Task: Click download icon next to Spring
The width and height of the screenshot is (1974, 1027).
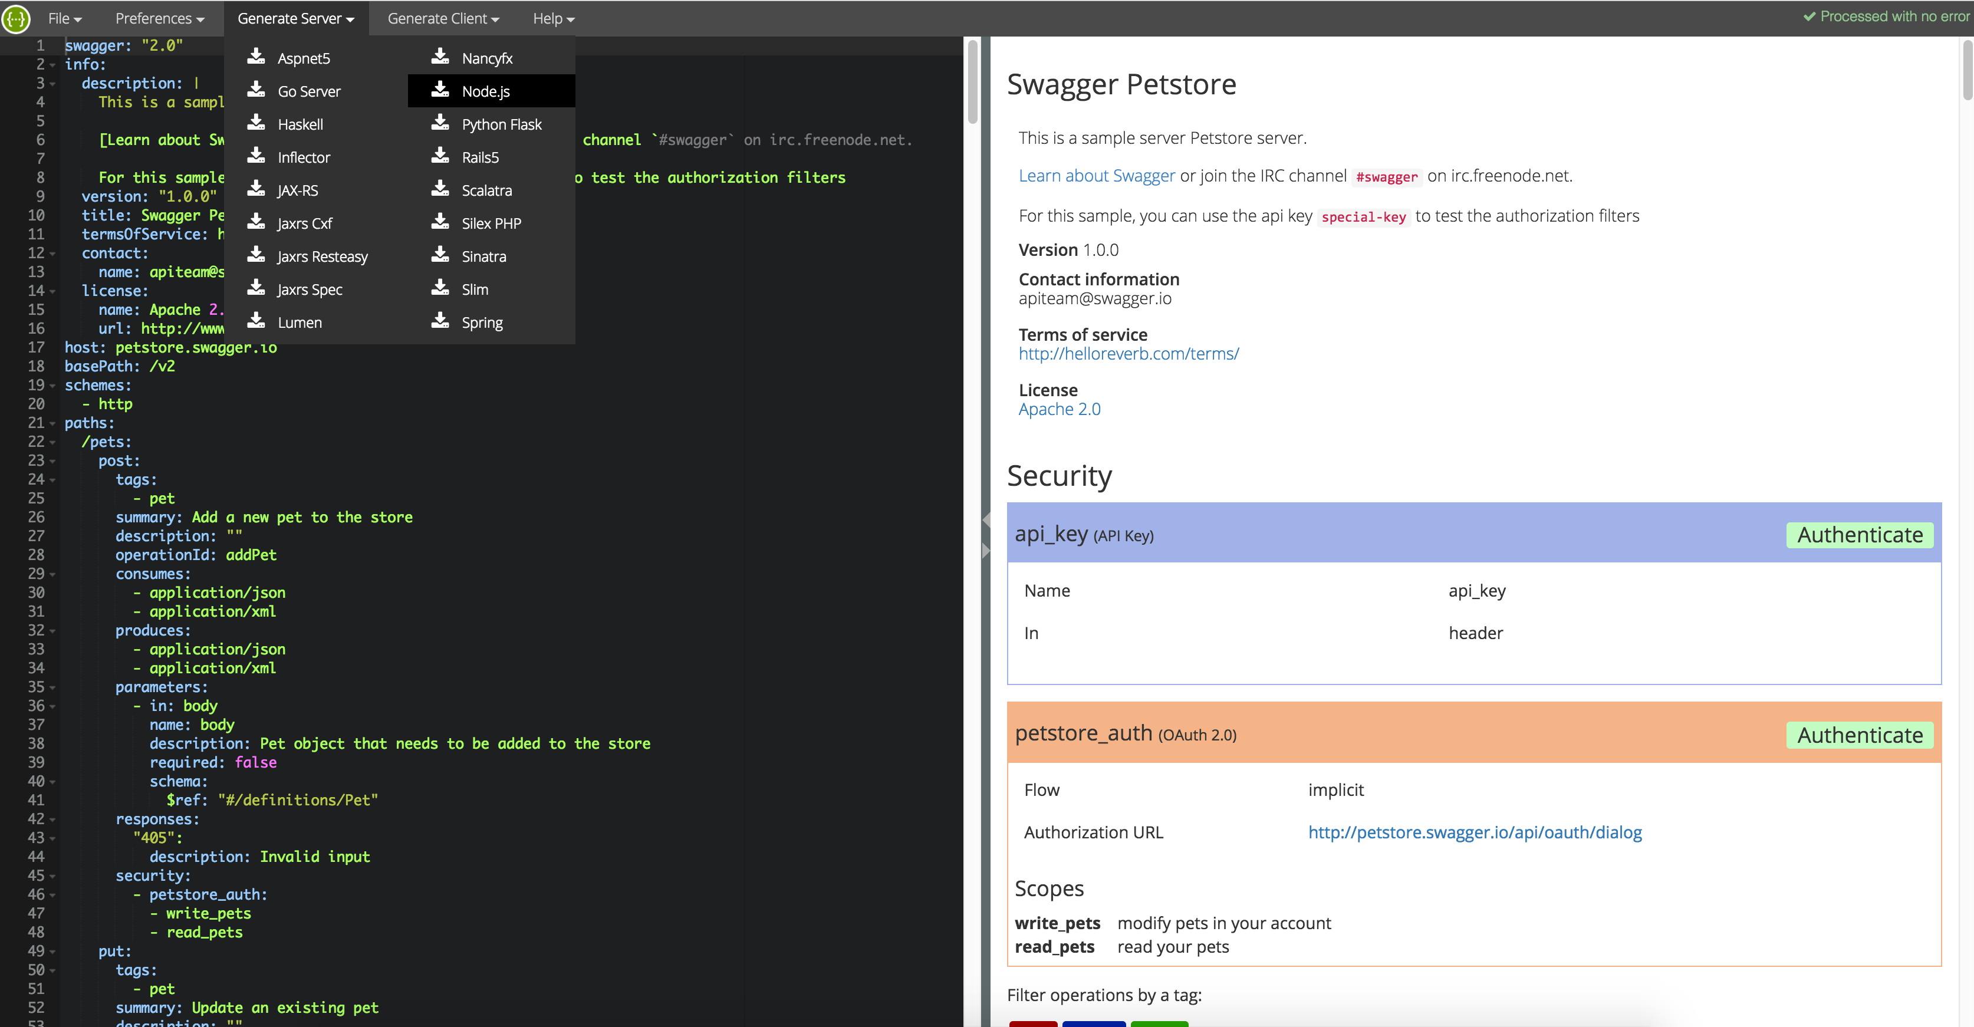Action: point(440,321)
